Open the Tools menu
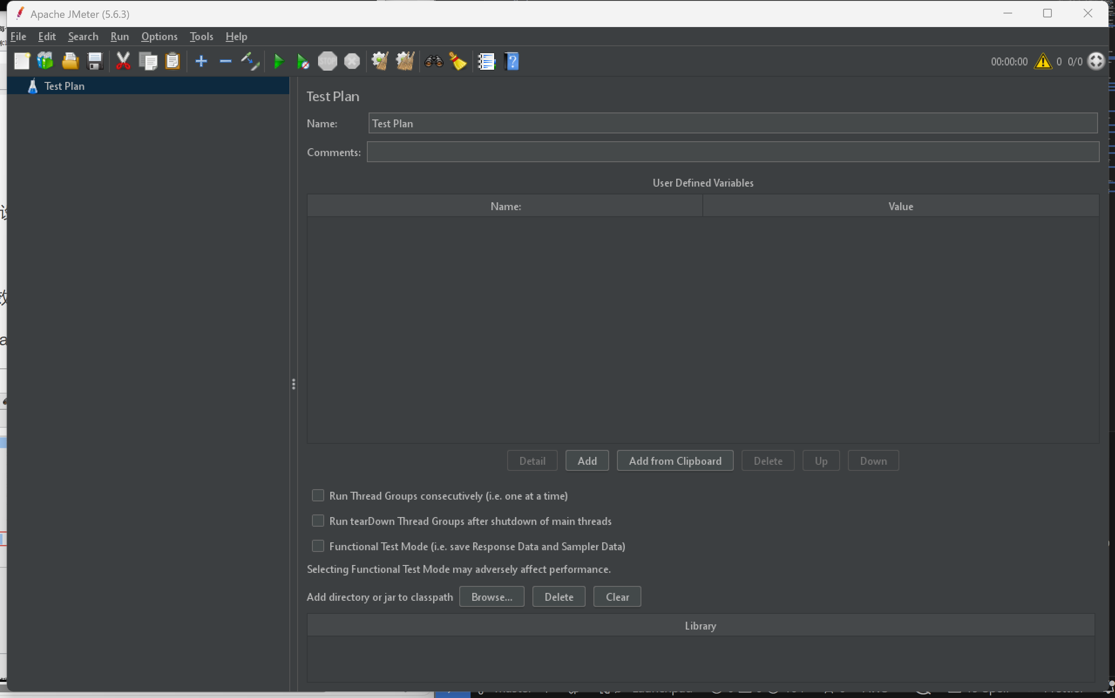This screenshot has width=1115, height=698. pyautogui.click(x=202, y=37)
